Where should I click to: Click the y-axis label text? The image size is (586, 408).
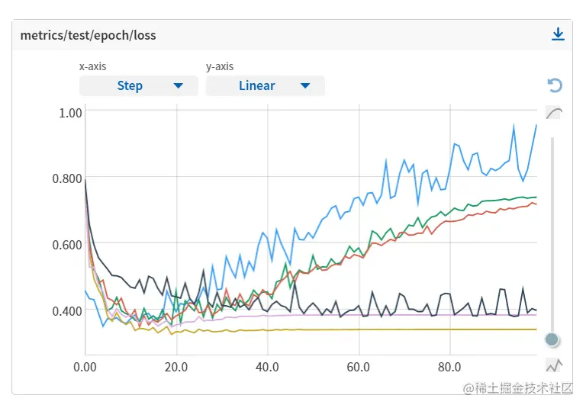pyautogui.click(x=220, y=66)
